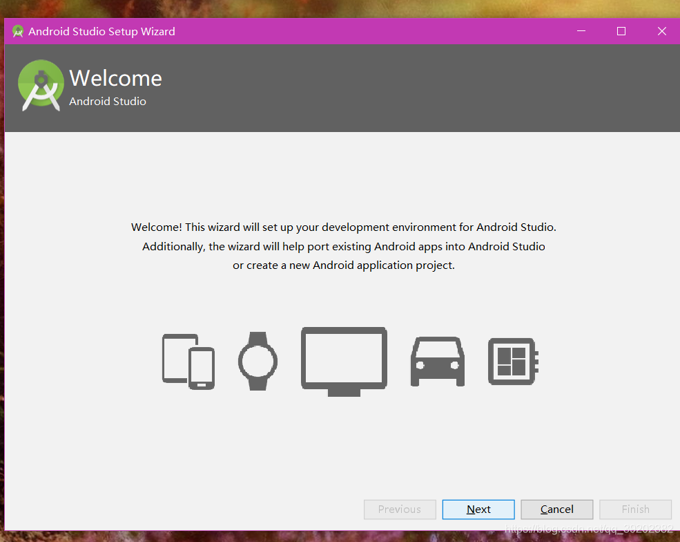The width and height of the screenshot is (680, 542).
Task: Click the greyed-out Finish button
Action: click(635, 509)
